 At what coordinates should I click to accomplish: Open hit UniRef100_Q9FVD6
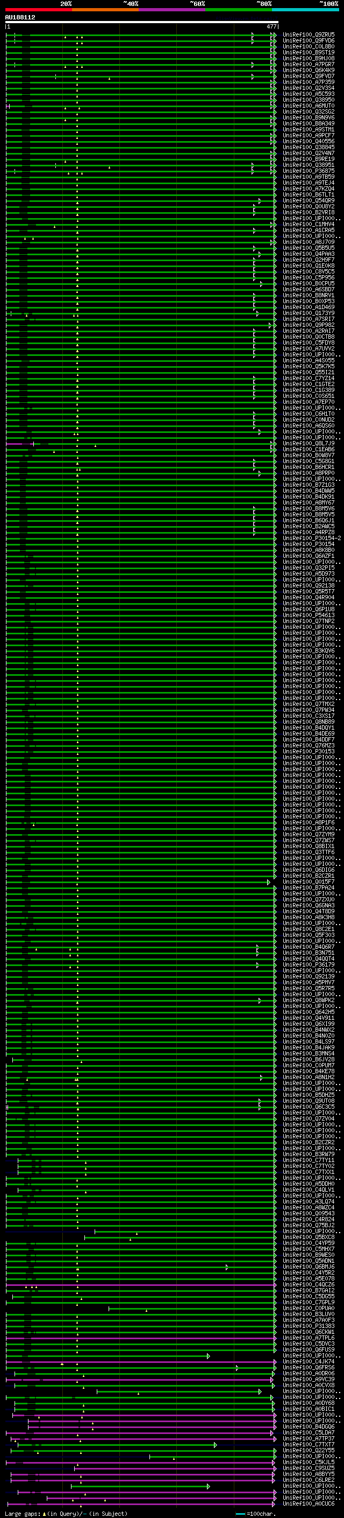(309, 41)
